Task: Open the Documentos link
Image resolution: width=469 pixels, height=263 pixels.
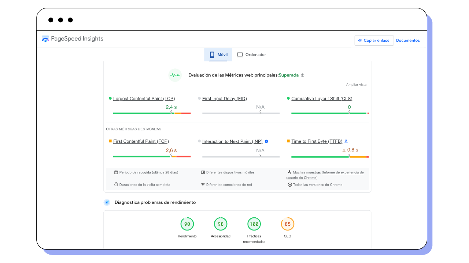Action: (408, 40)
